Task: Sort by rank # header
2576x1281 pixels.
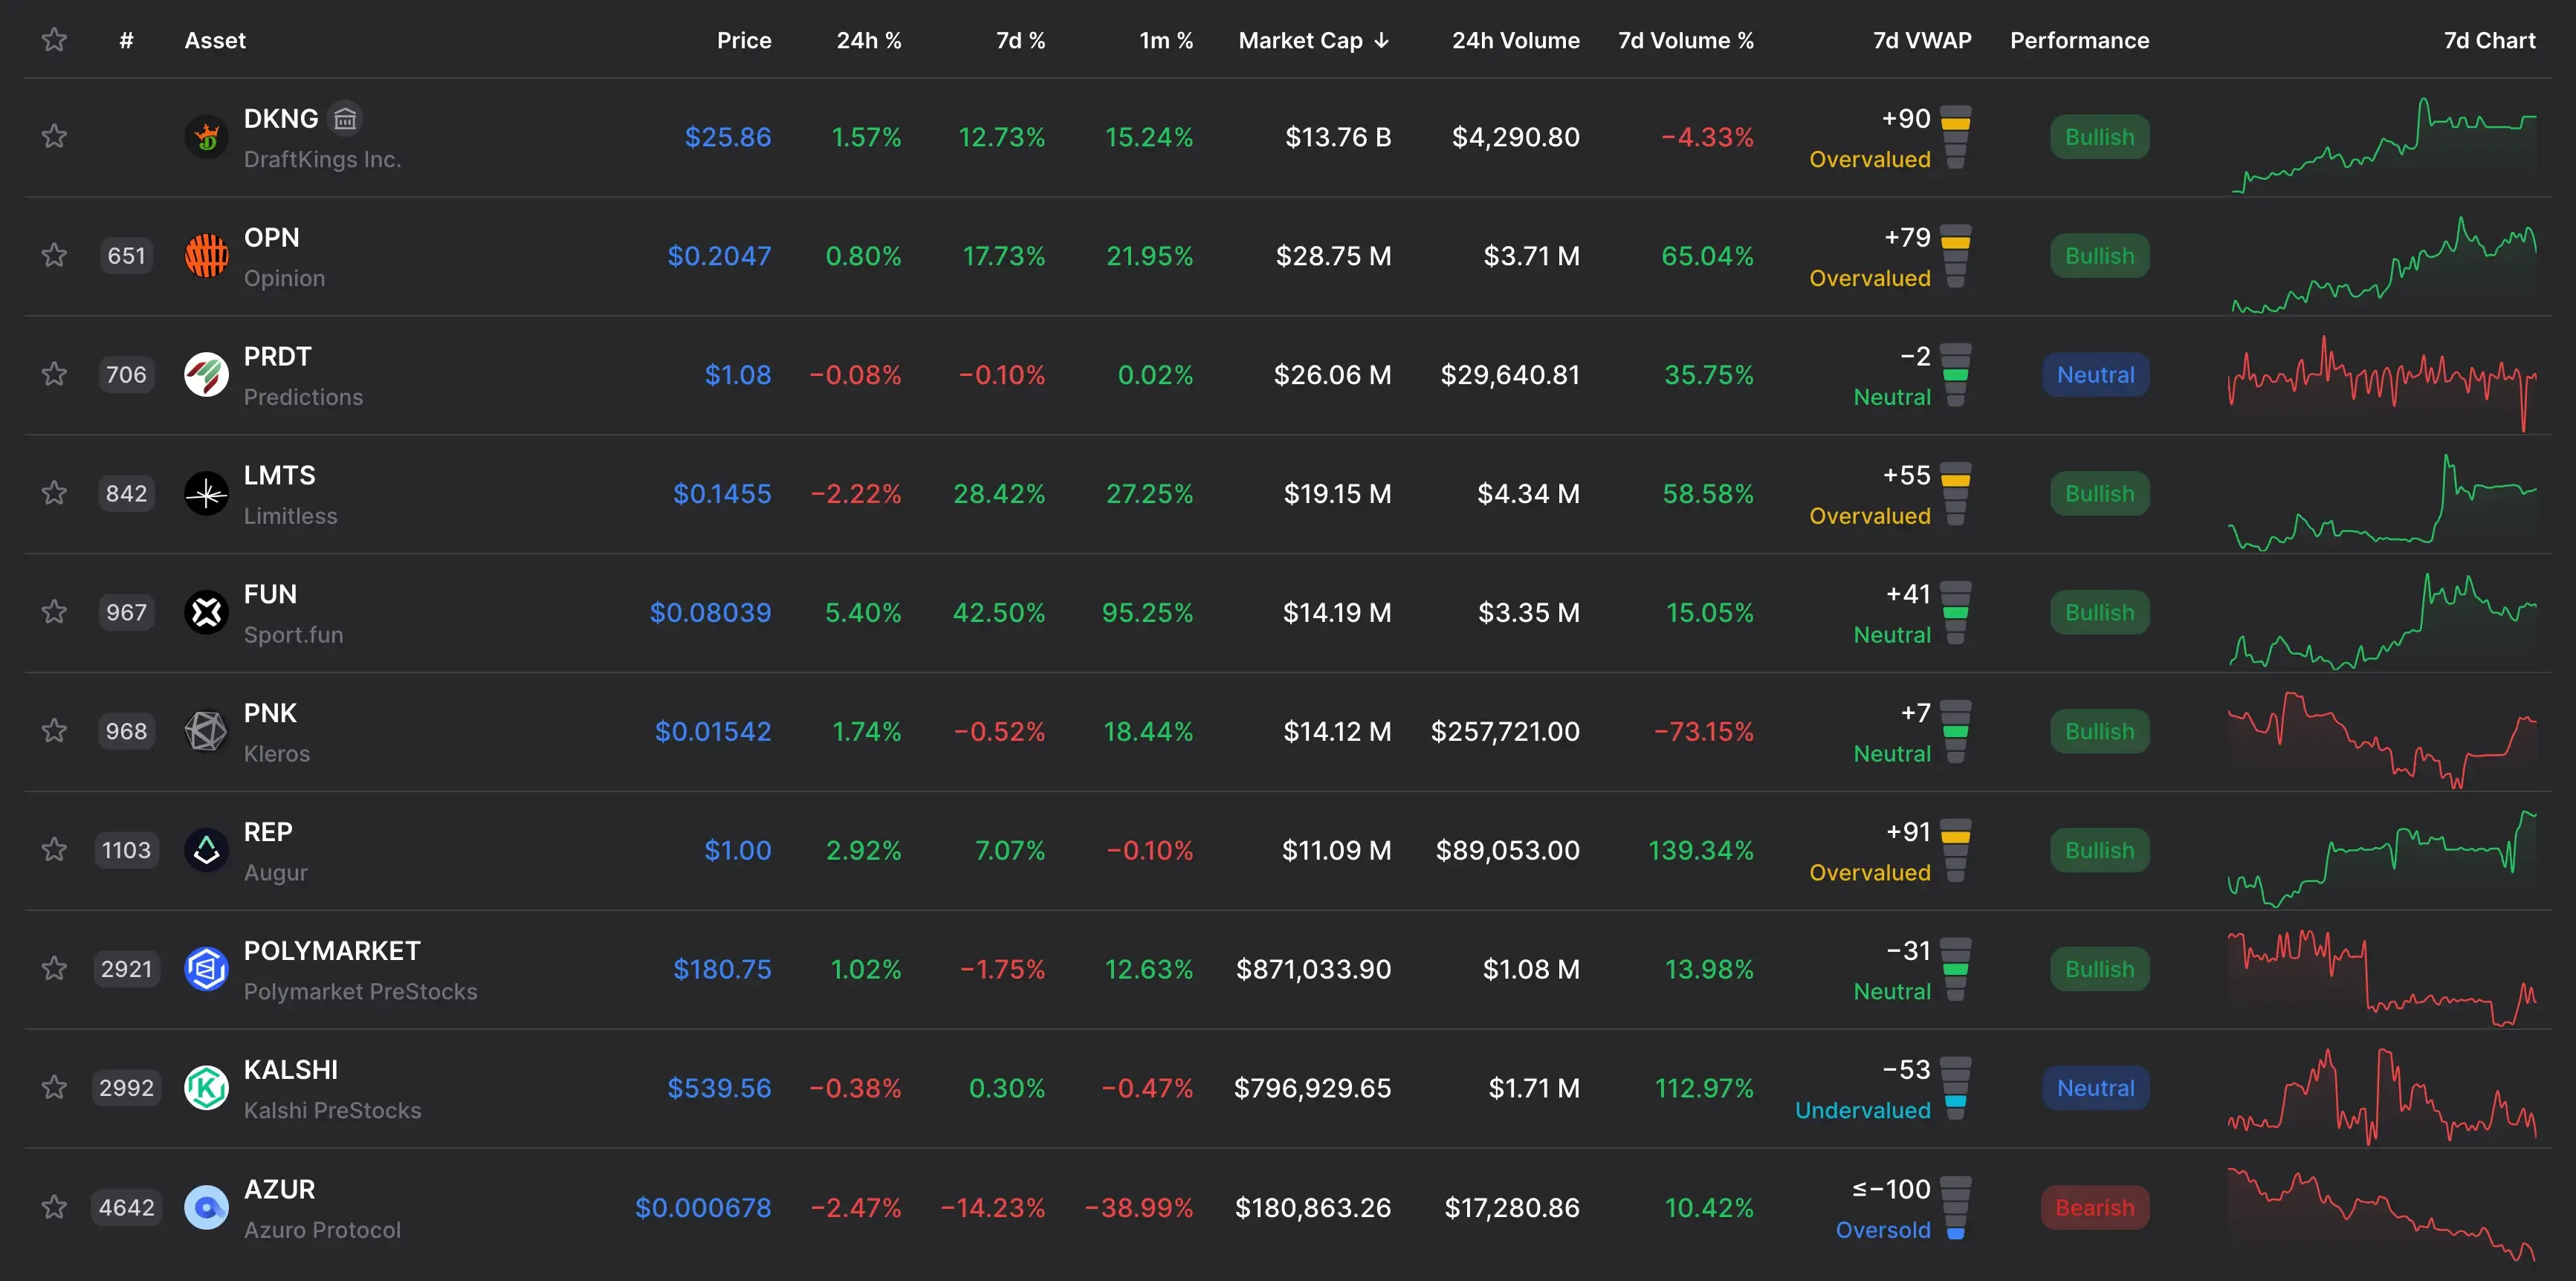Action: tap(126, 40)
